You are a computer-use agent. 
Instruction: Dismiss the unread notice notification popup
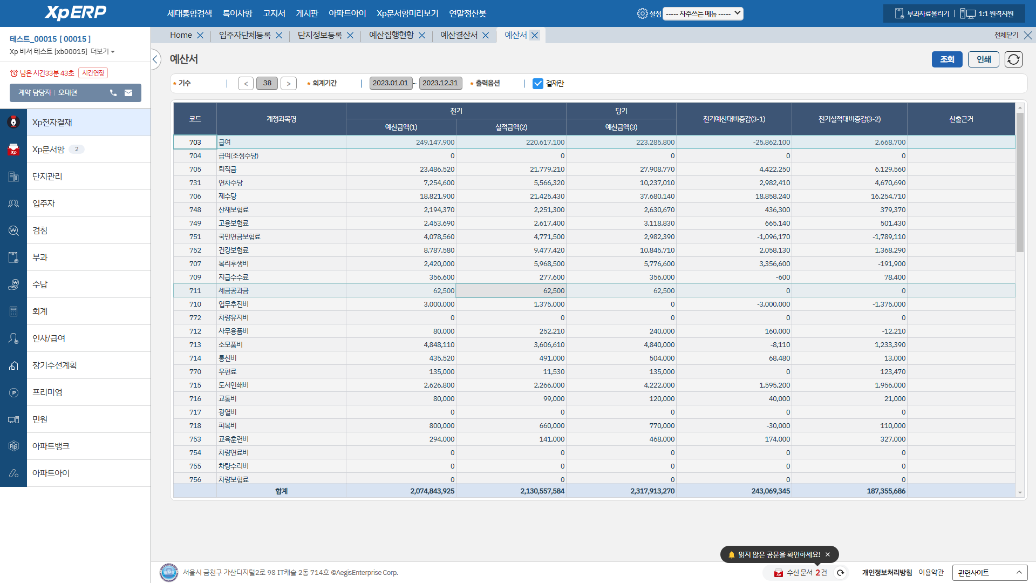click(828, 554)
